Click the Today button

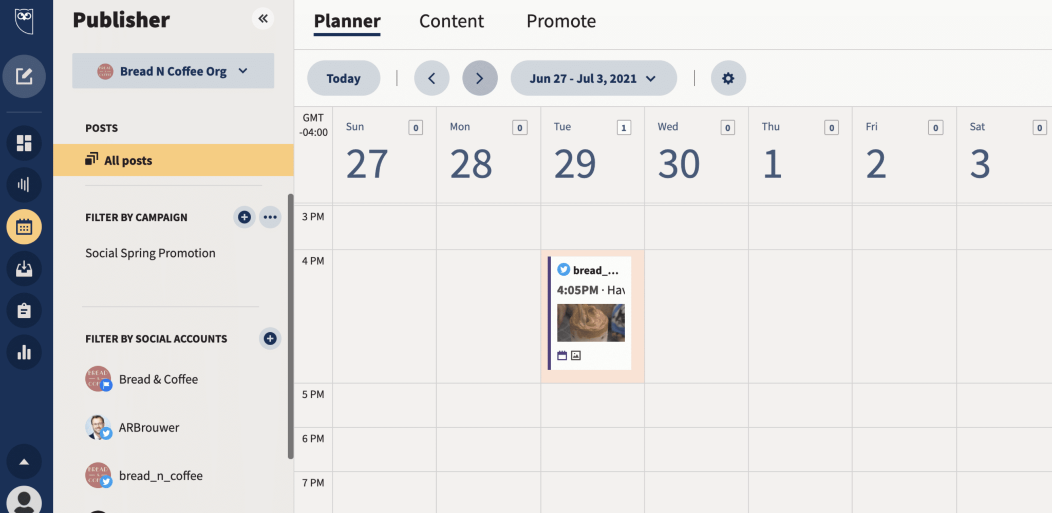[x=343, y=78]
